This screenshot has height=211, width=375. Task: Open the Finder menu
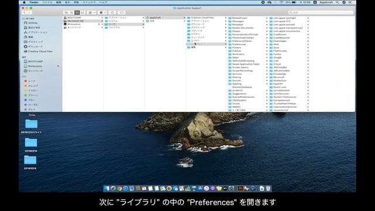tap(34, 2)
